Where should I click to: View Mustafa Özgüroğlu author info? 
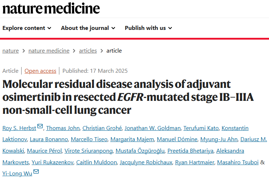pyautogui.click(x=140, y=151)
